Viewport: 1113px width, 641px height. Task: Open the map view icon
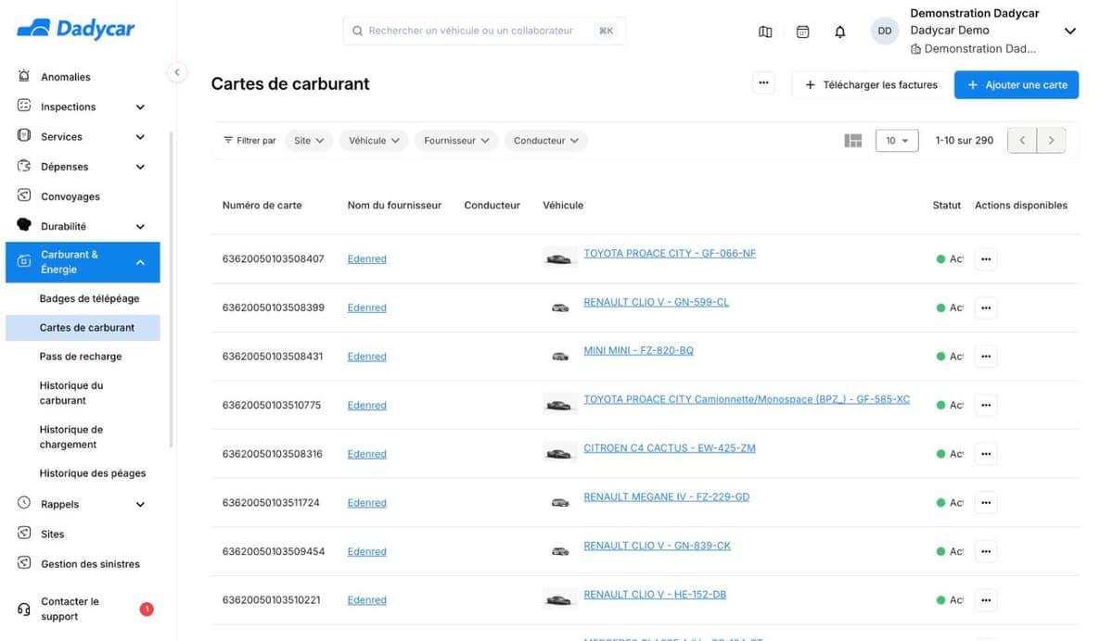(x=765, y=31)
